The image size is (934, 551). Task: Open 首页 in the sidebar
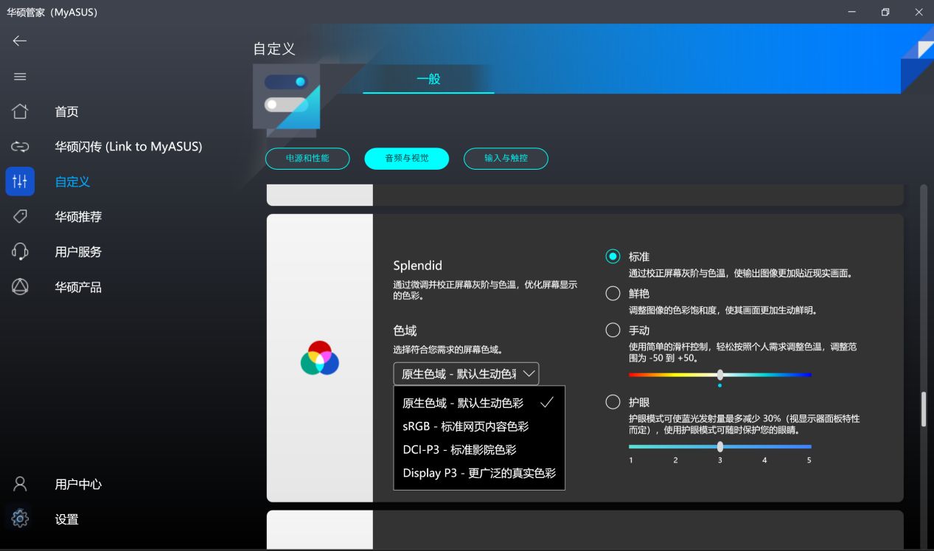[66, 111]
